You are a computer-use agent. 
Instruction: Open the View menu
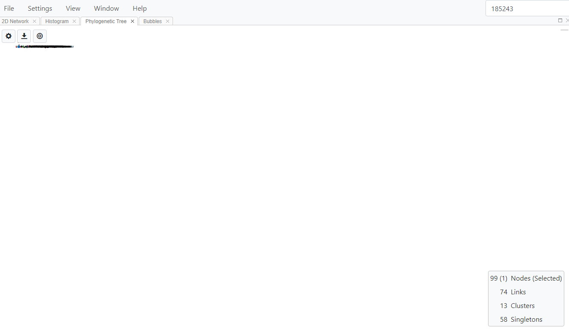(73, 8)
